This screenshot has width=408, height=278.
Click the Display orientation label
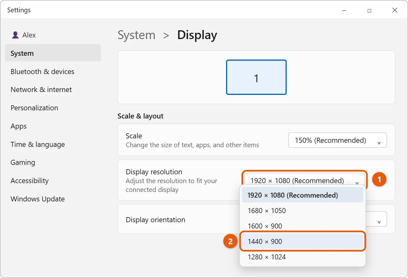coord(155,220)
